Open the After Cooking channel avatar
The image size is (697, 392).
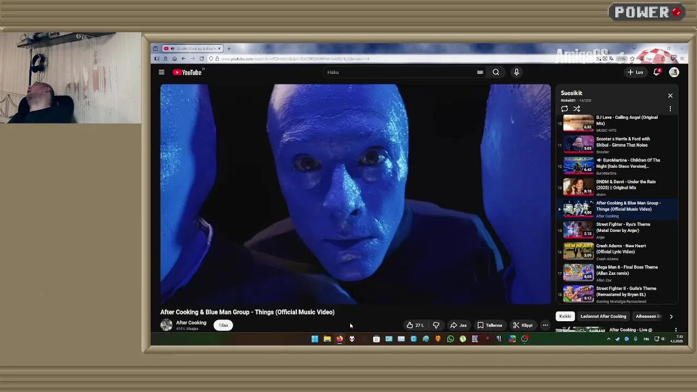pos(166,325)
